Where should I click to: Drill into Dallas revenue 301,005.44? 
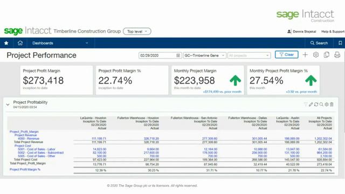[x=259, y=138]
